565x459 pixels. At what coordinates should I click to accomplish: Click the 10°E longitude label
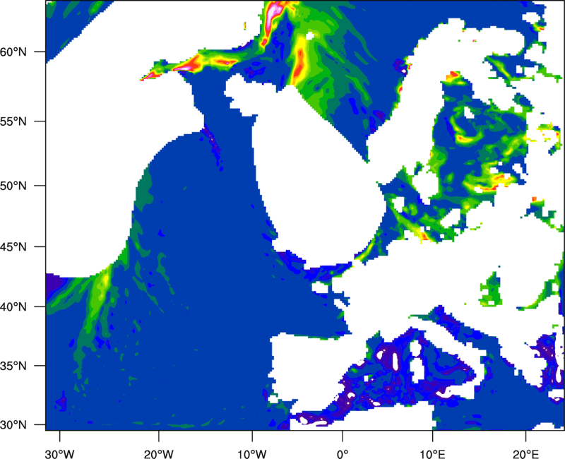click(432, 454)
